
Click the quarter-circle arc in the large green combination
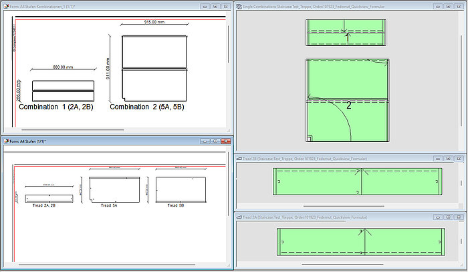340,115
